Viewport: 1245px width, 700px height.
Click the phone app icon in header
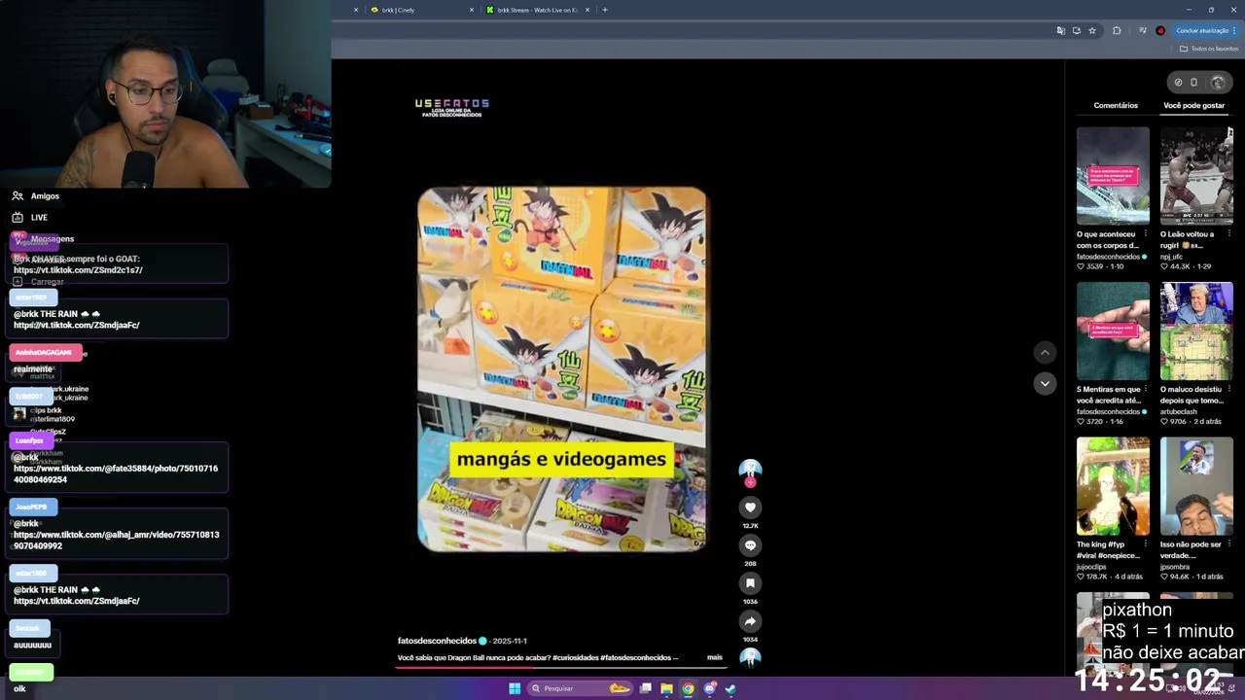point(1194,83)
